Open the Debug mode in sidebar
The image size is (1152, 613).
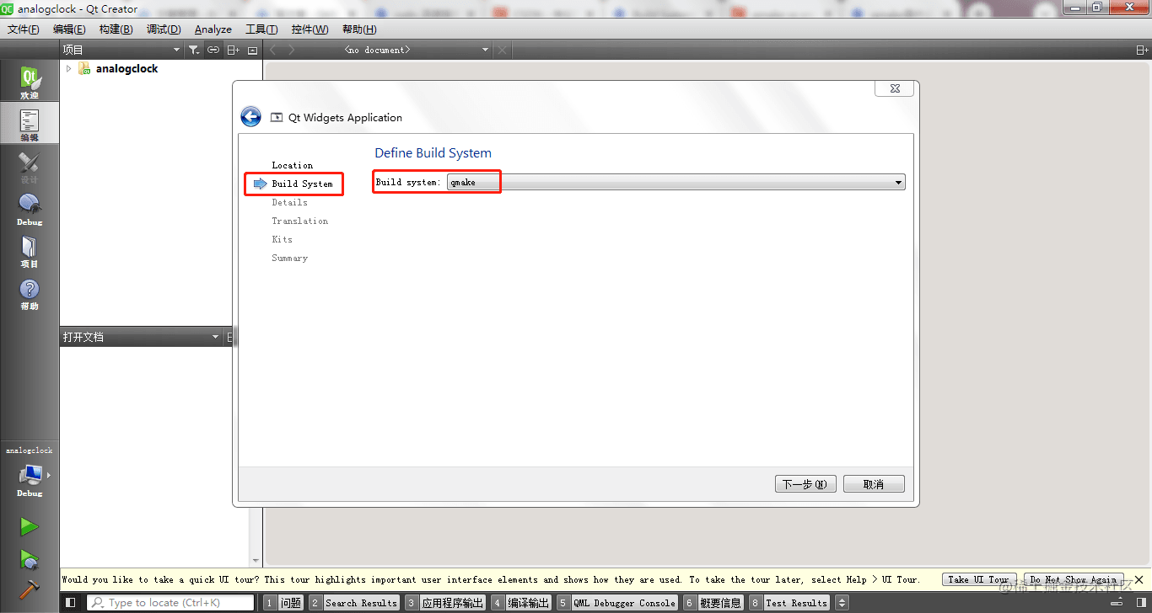30,209
